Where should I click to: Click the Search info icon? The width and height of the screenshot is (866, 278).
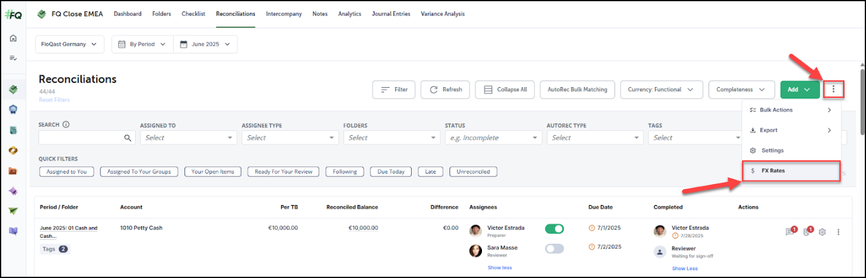pos(66,125)
